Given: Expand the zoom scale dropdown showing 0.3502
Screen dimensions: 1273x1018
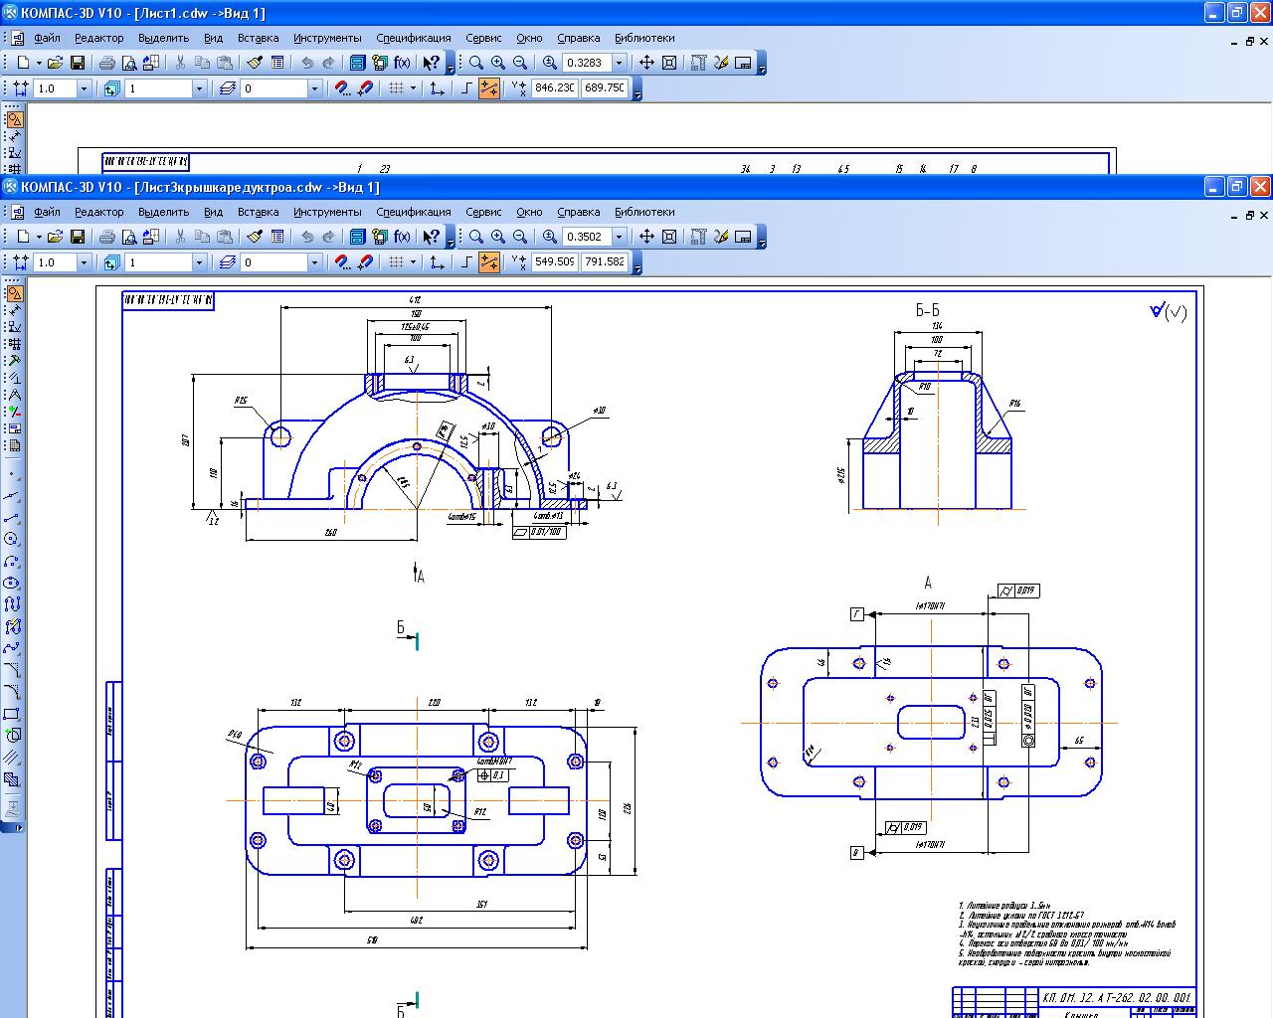Looking at the screenshot, I should pyautogui.click(x=620, y=237).
